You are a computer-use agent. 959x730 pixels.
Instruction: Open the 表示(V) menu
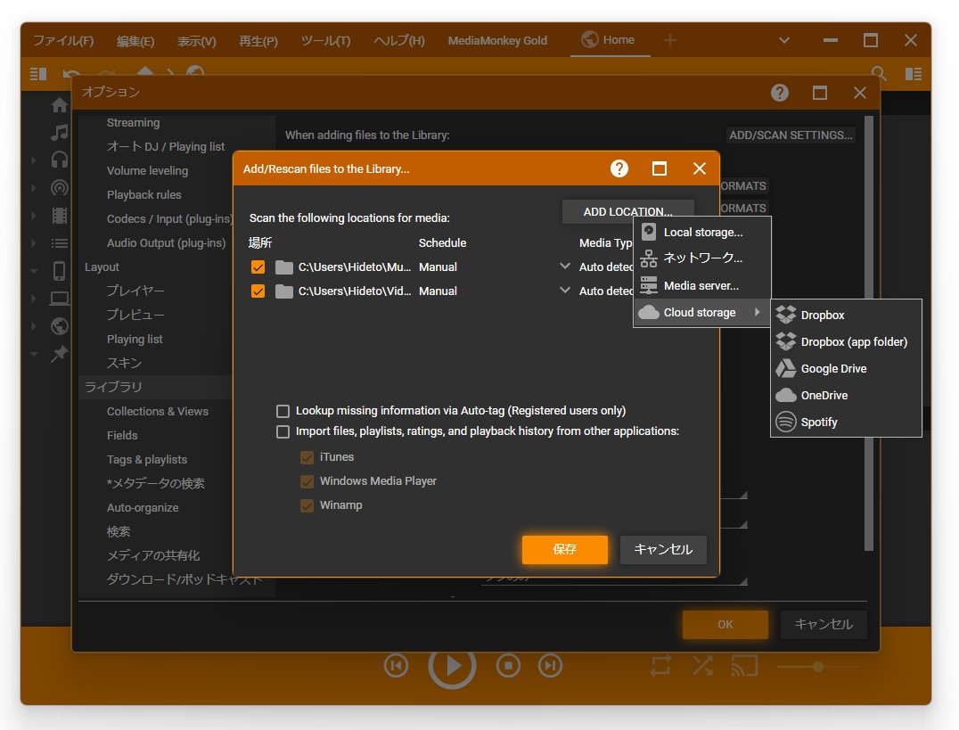click(x=196, y=41)
